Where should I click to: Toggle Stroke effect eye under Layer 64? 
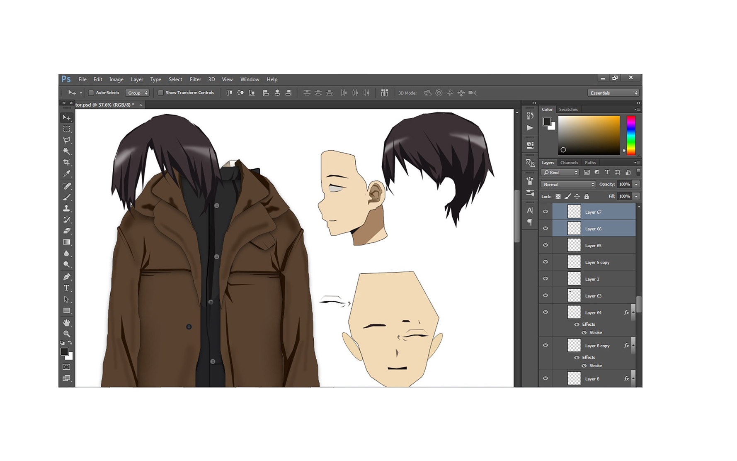pos(584,333)
